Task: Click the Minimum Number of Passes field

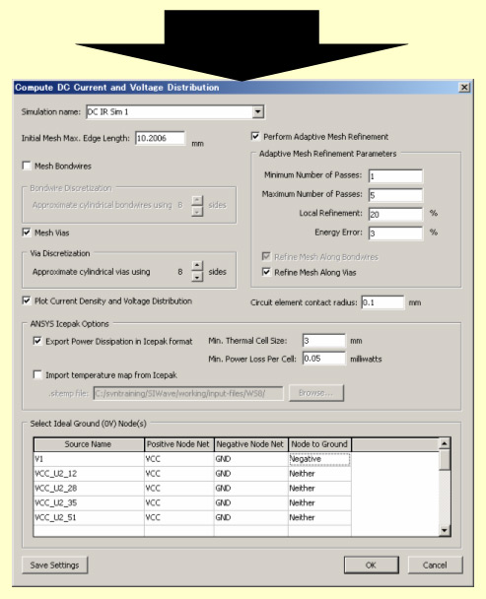Action: pos(395,176)
